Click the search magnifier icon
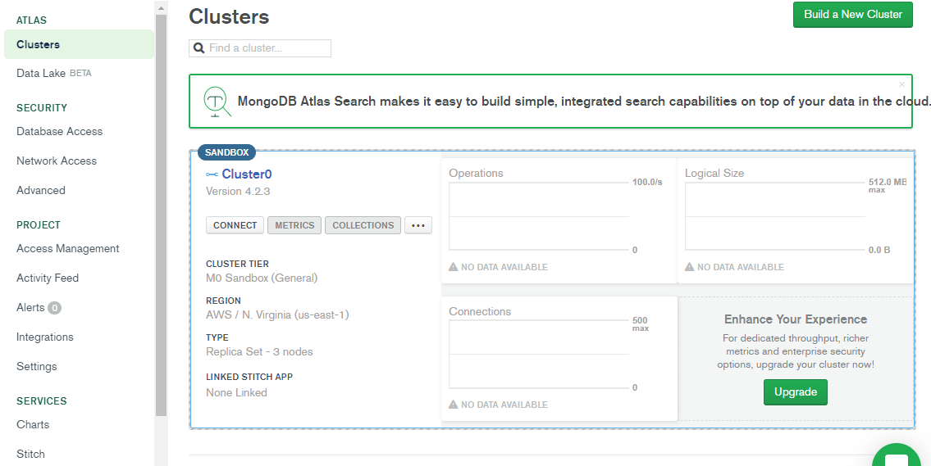Image resolution: width=931 pixels, height=466 pixels. pyautogui.click(x=199, y=48)
